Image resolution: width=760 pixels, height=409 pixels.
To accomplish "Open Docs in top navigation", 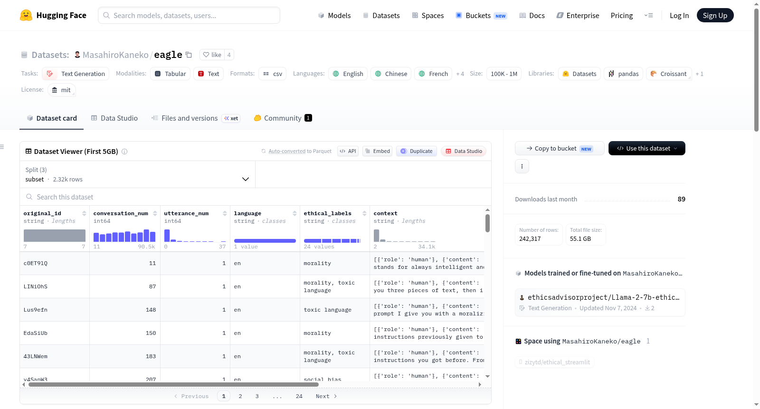I will (532, 15).
